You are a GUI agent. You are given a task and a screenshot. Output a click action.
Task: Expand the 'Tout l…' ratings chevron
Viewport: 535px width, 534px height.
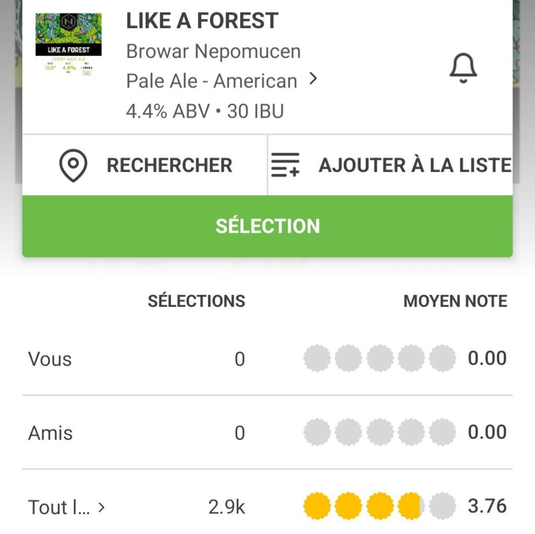(102, 507)
